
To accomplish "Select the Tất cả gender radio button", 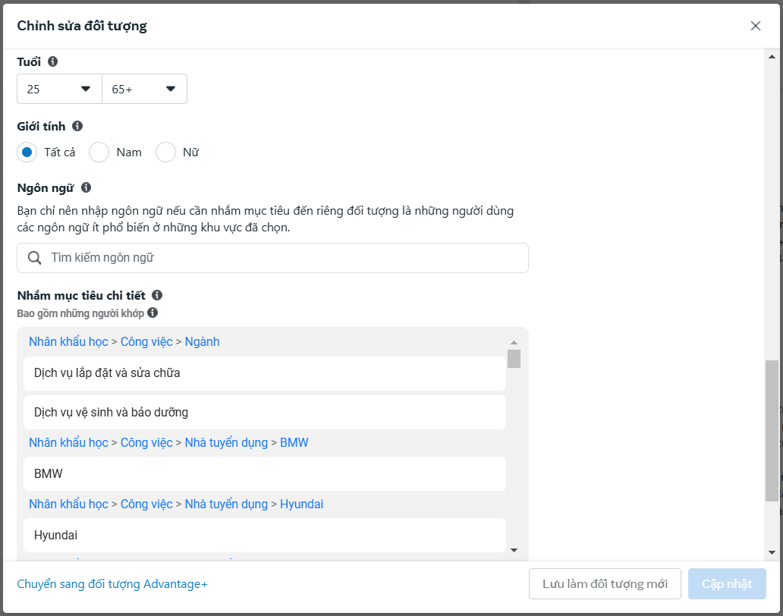I will (27, 152).
